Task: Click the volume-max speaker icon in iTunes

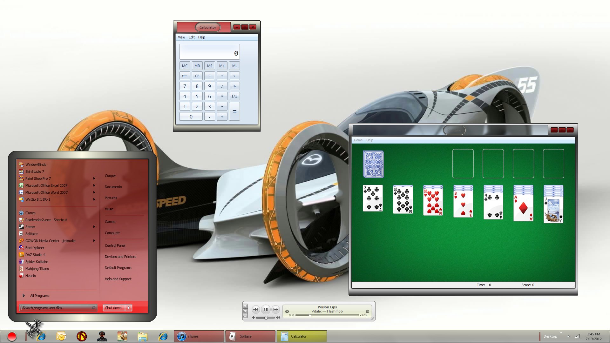Action: click(x=278, y=318)
